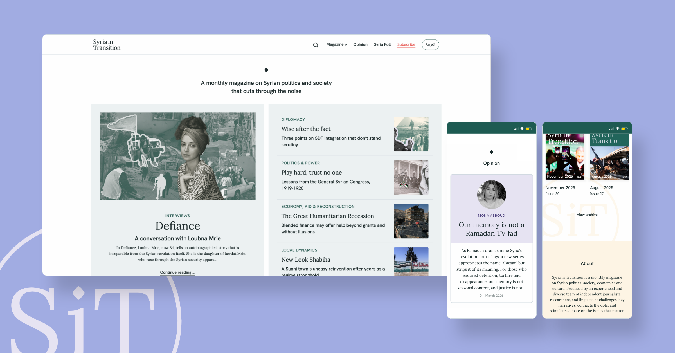Viewport: 675px width, 353px height.
Task: Tap the MONA ABBOUD author name
Action: (491, 215)
